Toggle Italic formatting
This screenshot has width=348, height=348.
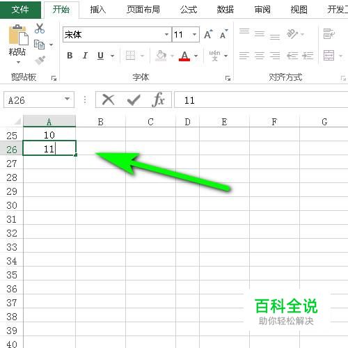[85, 56]
